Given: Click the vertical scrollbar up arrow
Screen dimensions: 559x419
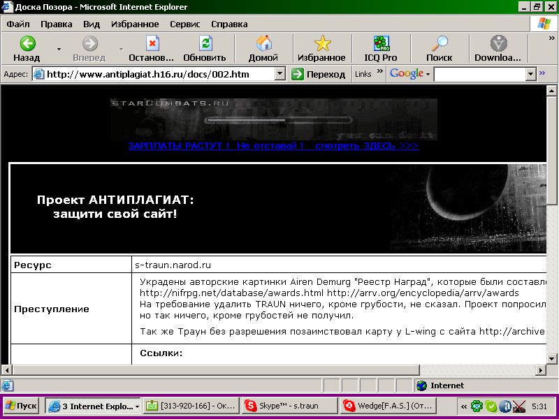Looking at the screenshot, I should [x=551, y=91].
